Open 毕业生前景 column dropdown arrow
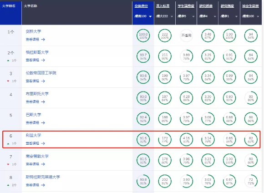 coord(258,16)
